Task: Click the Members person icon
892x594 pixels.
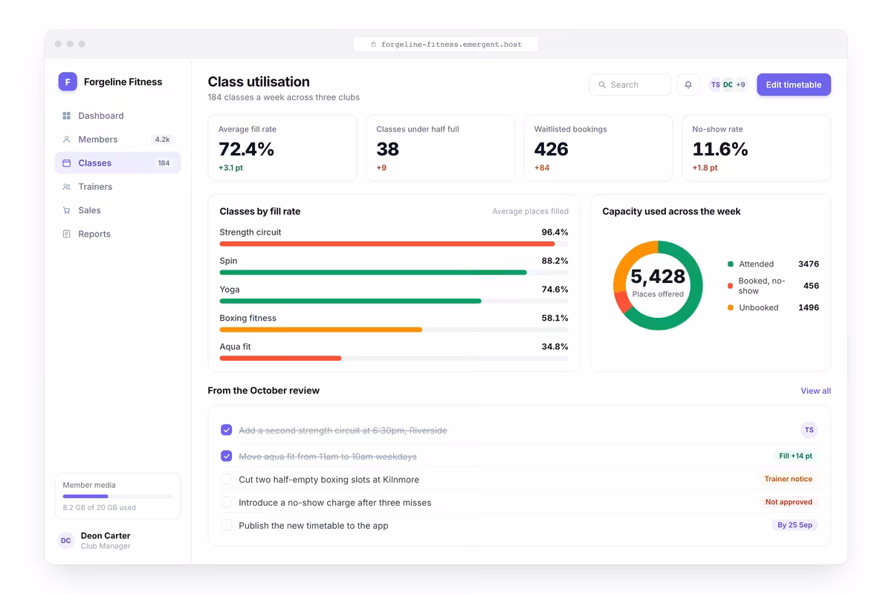Action: click(66, 140)
